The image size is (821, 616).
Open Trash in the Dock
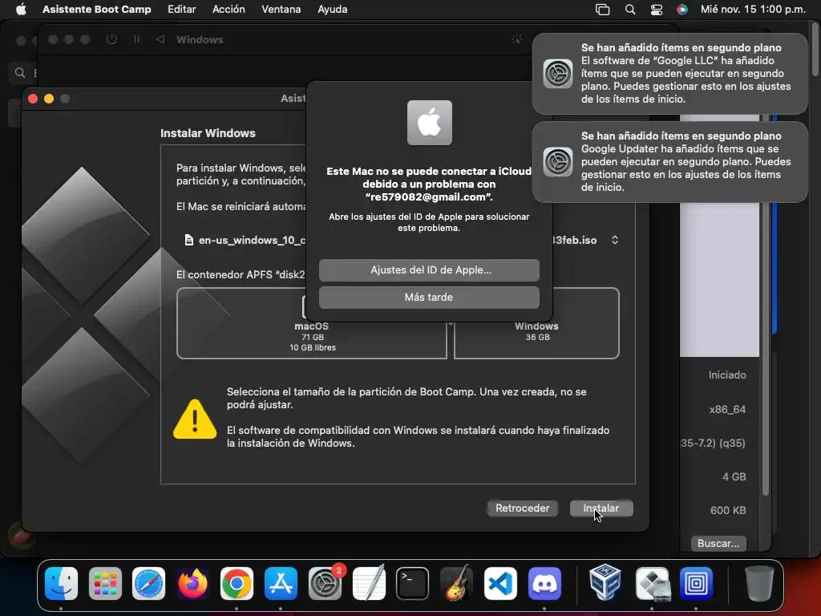tap(759, 583)
